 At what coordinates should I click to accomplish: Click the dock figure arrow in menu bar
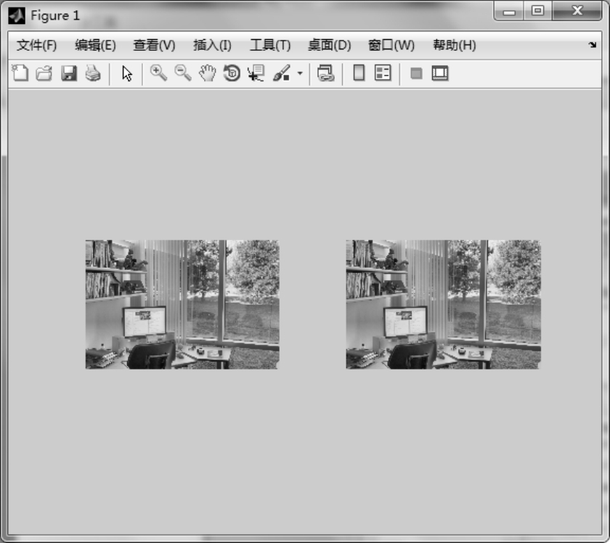[x=592, y=45]
